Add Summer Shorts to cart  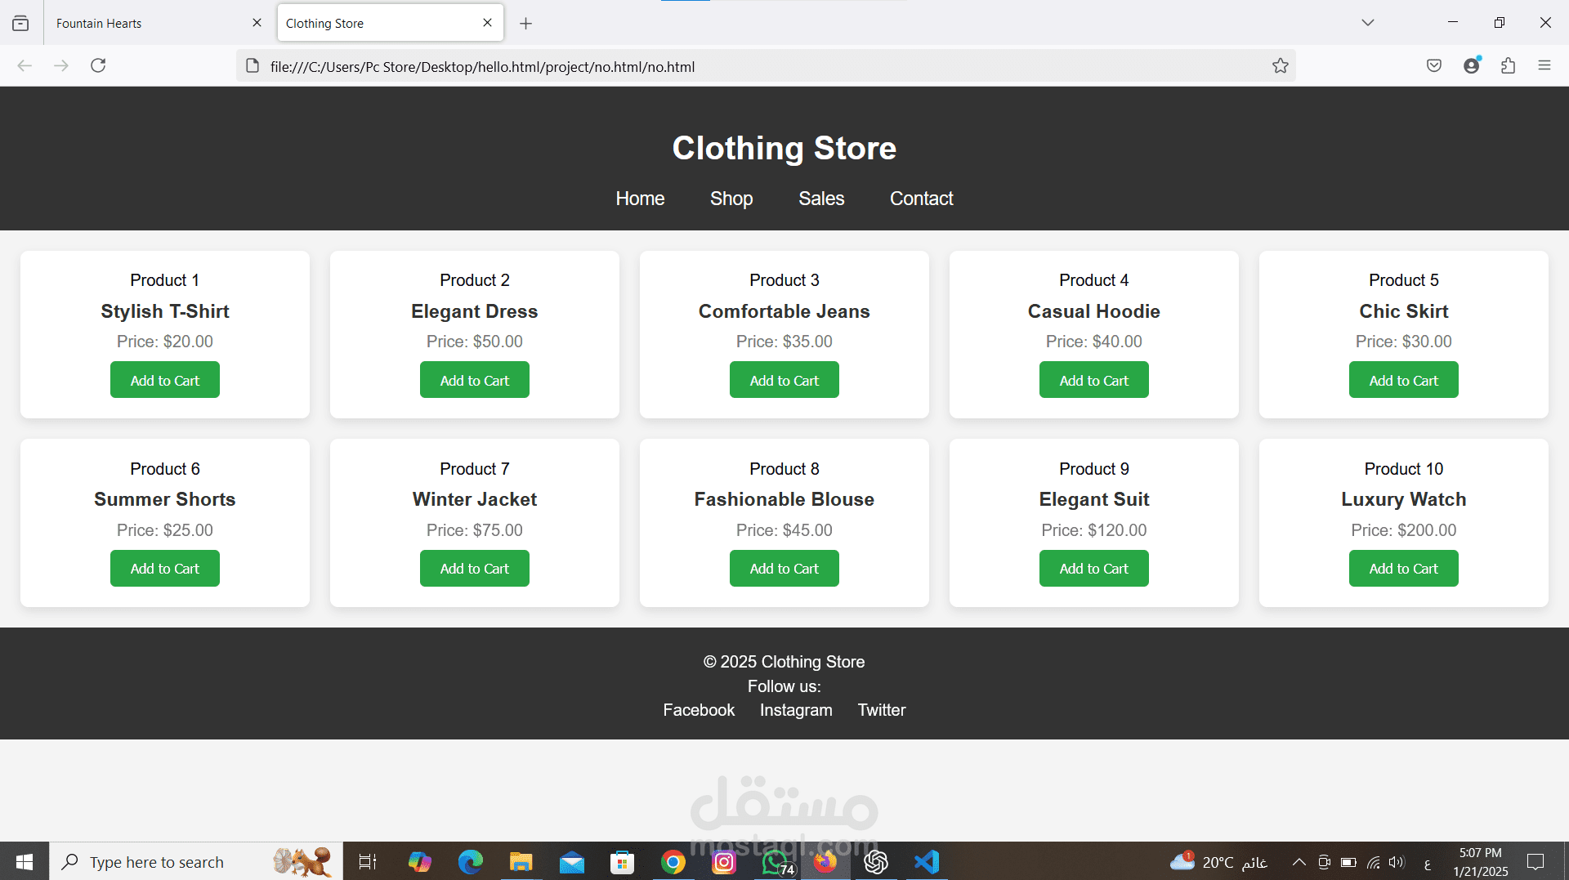pyautogui.click(x=165, y=568)
